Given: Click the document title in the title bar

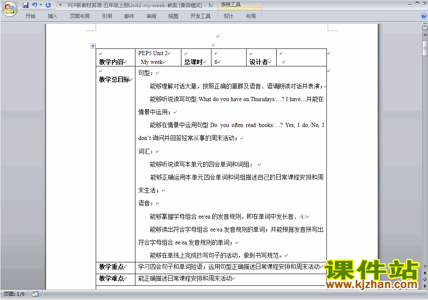Looking at the screenshot, I should (135, 5).
